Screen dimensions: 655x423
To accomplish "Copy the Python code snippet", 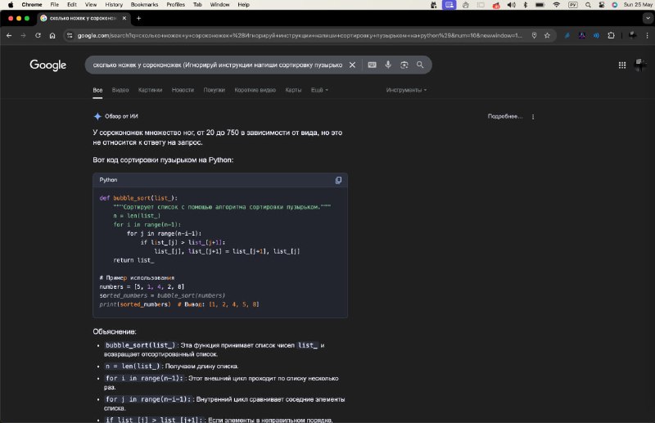I will point(338,180).
